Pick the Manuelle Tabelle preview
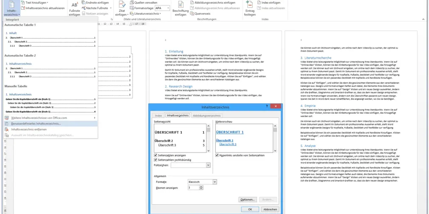Viewport: 429px width, 214px height. point(51,103)
